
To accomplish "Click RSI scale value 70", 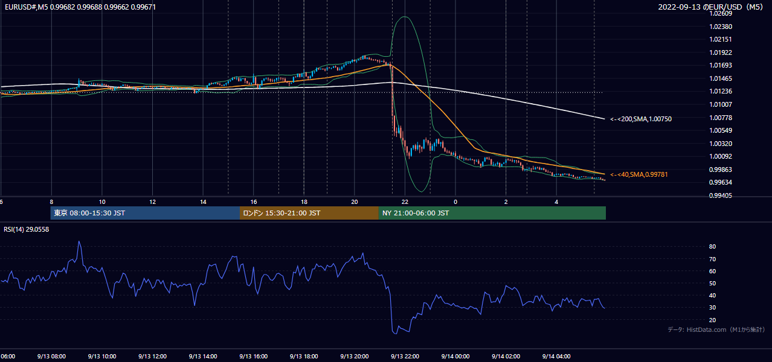I will tap(713, 259).
